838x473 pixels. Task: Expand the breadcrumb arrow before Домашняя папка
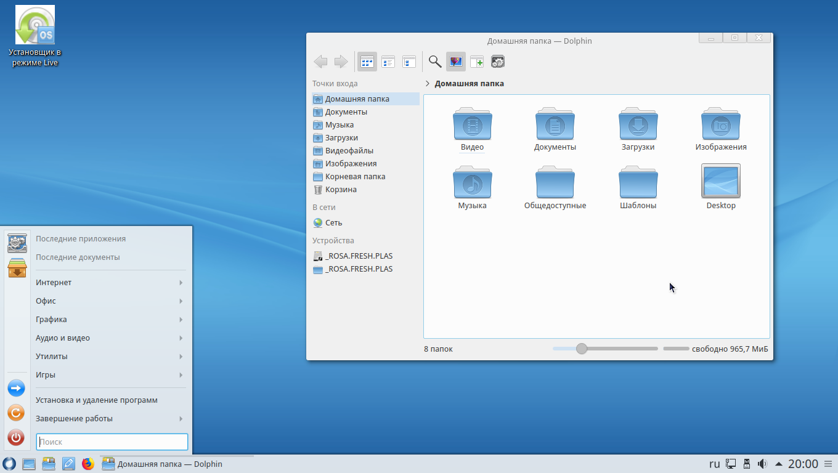[x=428, y=84]
